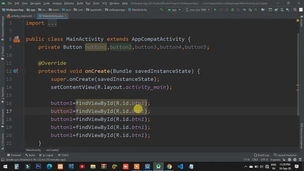Click the orange warning marker atop the error stripe

coord(298,20)
